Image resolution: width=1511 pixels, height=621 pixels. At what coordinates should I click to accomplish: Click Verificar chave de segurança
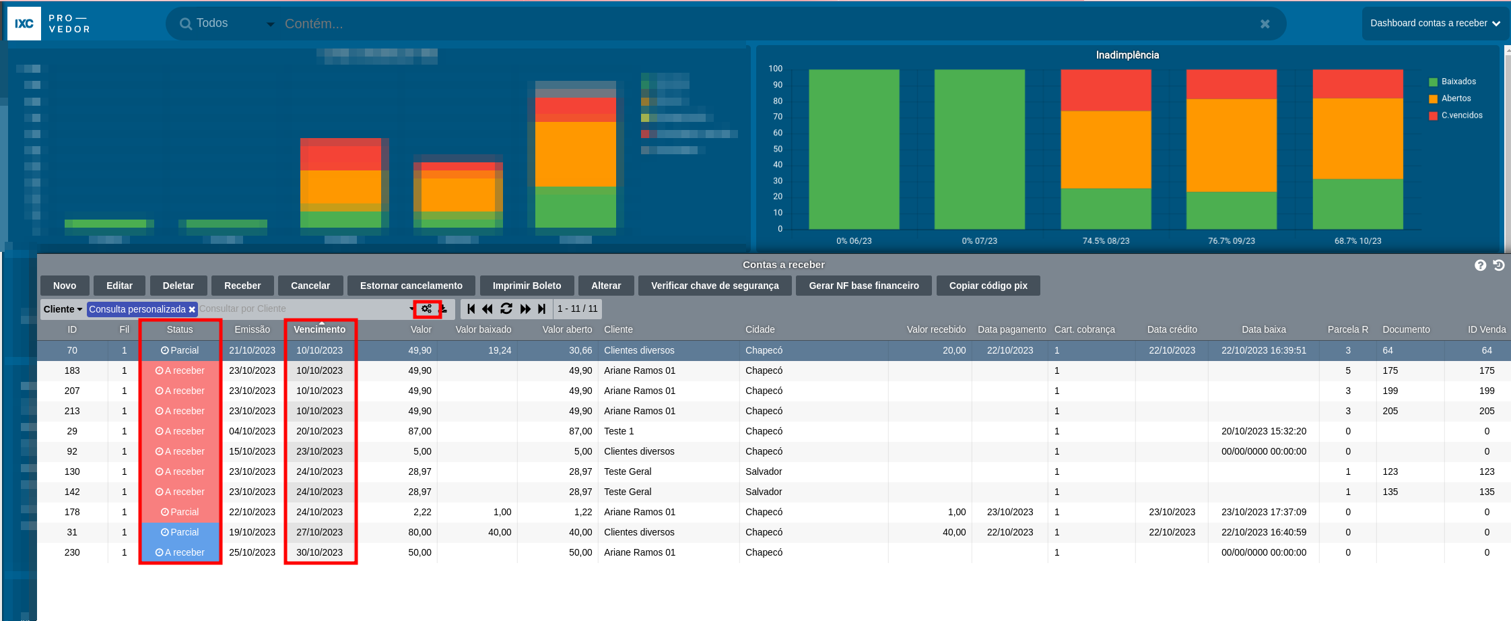(715, 286)
